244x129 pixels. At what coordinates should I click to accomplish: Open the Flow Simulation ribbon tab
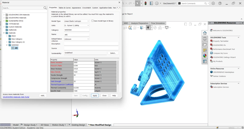[158, 23]
